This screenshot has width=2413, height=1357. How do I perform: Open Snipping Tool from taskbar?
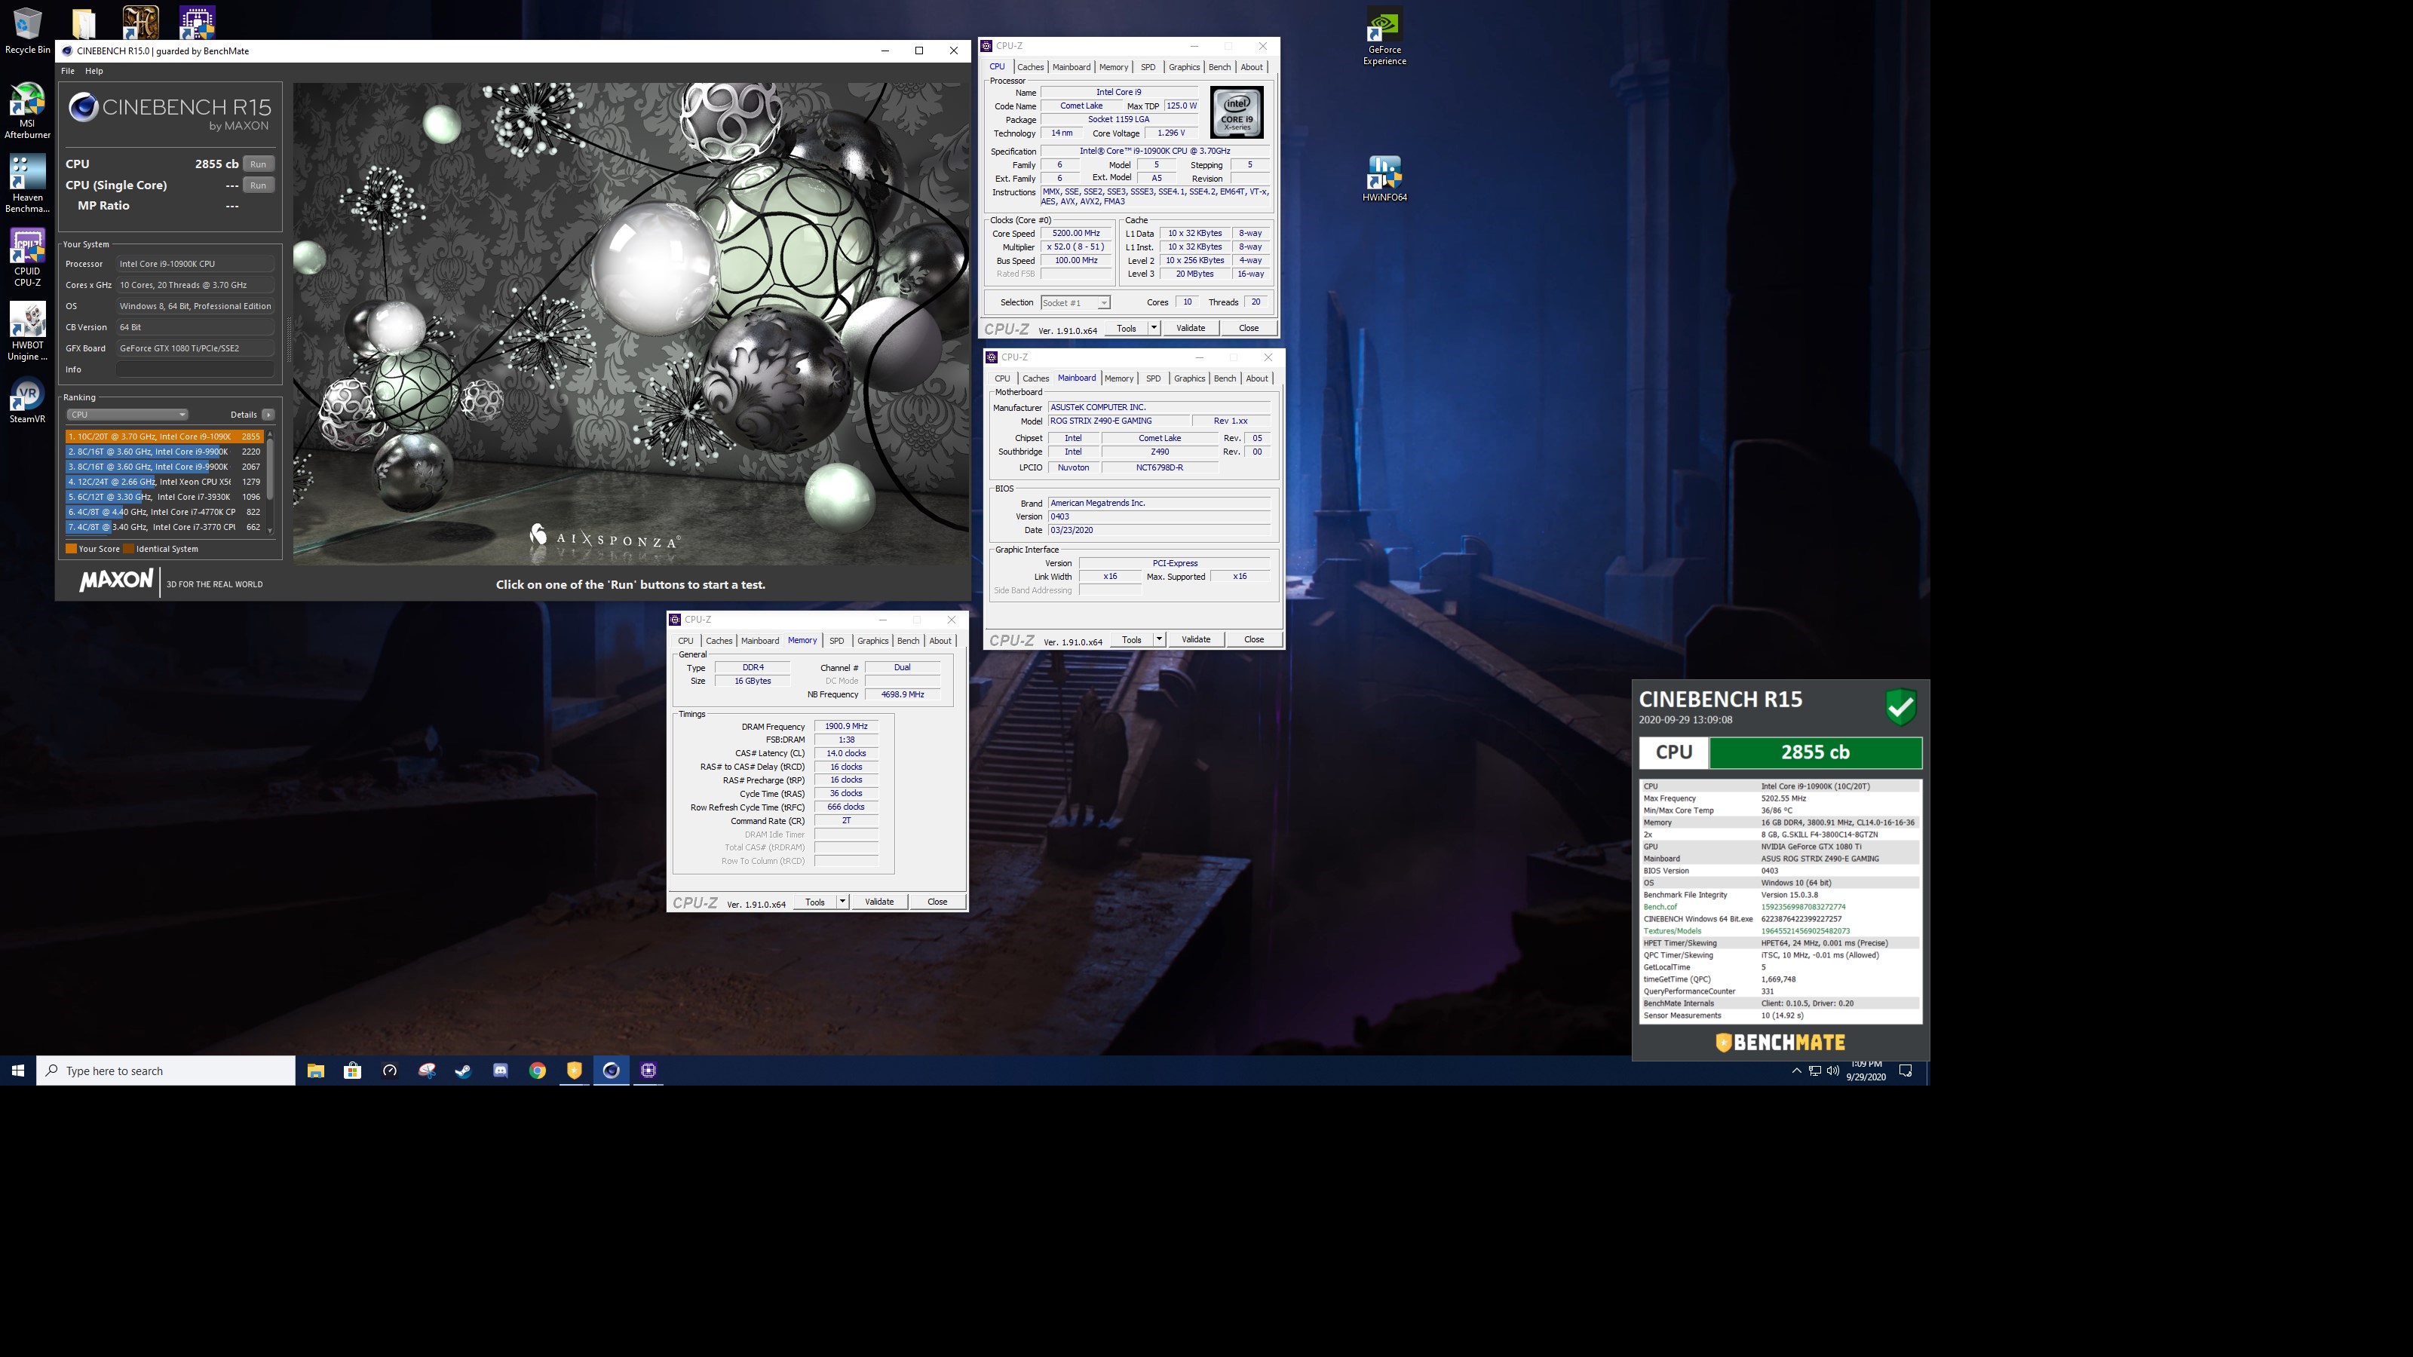point(426,1071)
